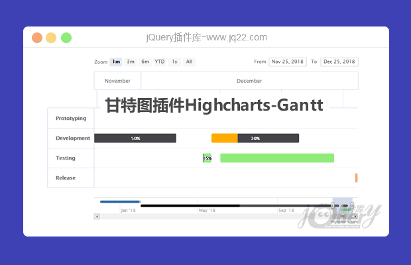411x265 pixels.
Task: Click the Jan '18 navigator label
Action: pos(128,210)
